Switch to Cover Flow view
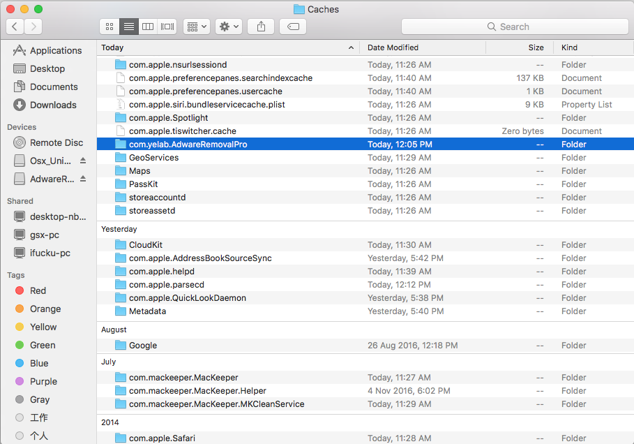Screen dimensions: 634x444 pos(167,27)
